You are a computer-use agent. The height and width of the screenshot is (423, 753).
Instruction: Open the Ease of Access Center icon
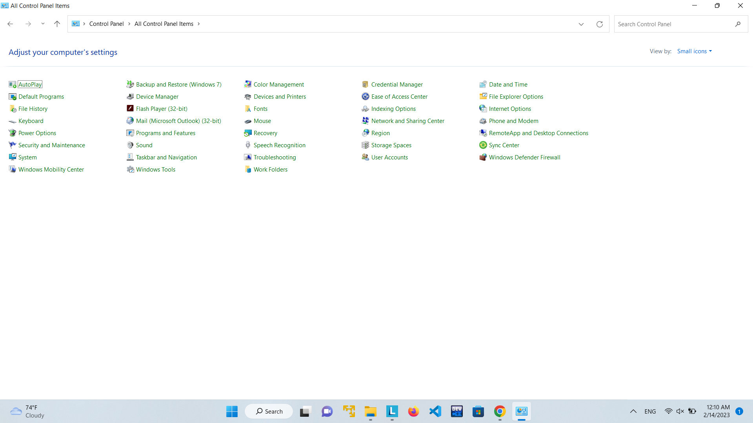click(x=365, y=96)
